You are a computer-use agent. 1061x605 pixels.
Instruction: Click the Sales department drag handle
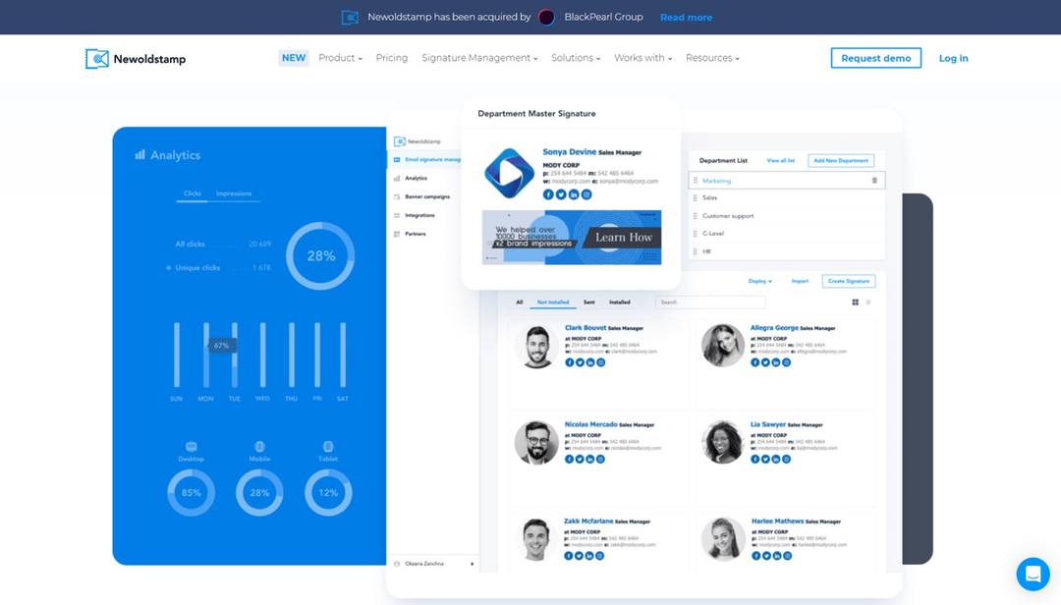(x=695, y=197)
